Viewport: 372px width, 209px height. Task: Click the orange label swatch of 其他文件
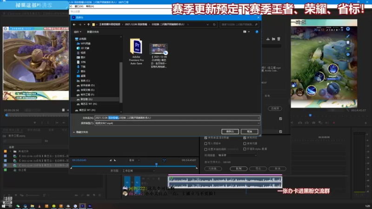(5, 151)
